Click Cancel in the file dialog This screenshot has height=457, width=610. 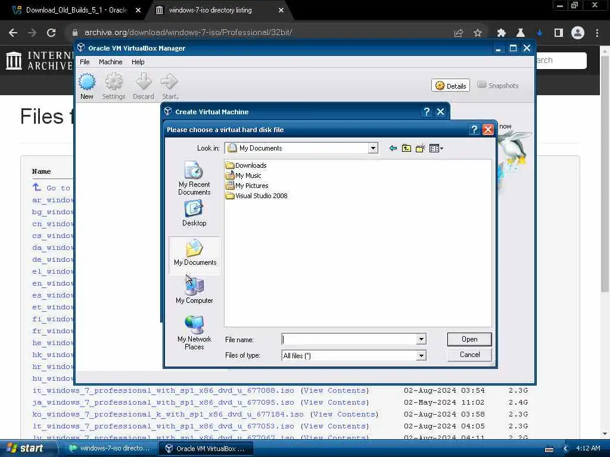coord(469,355)
